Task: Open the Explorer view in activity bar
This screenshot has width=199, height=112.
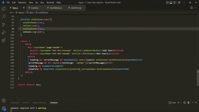Action: [x=4, y=9]
